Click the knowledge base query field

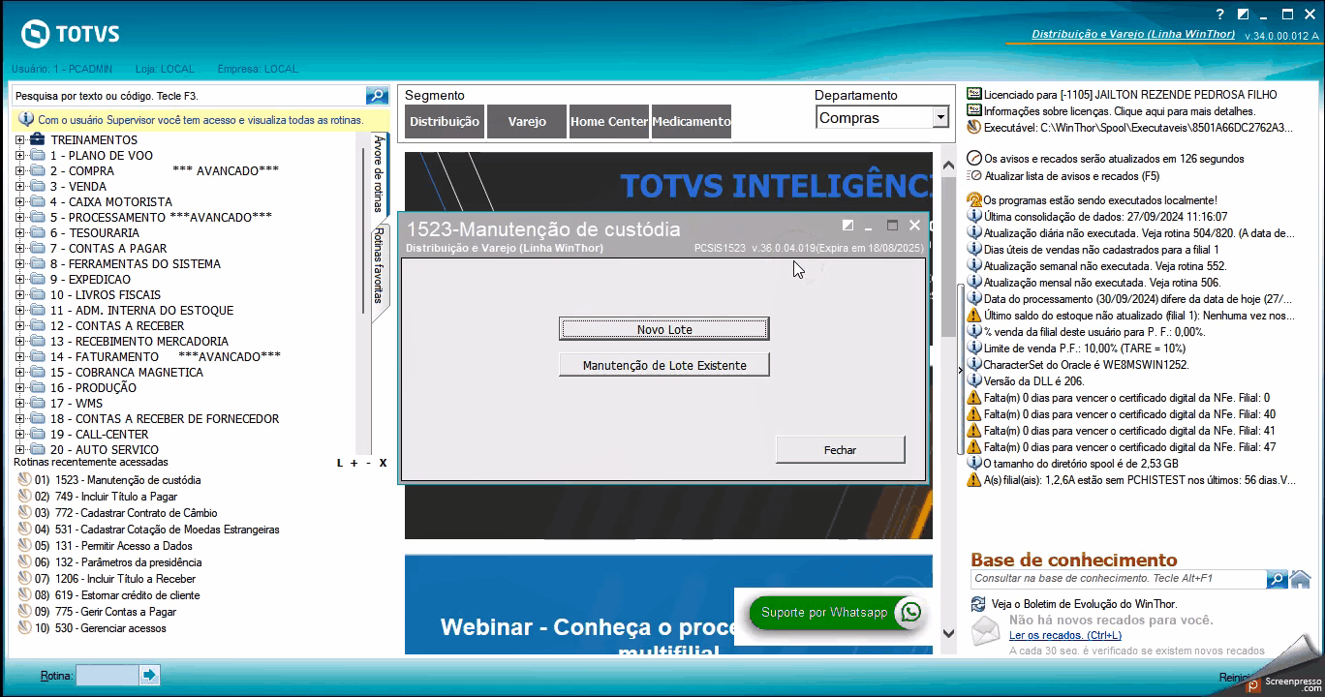point(1119,579)
